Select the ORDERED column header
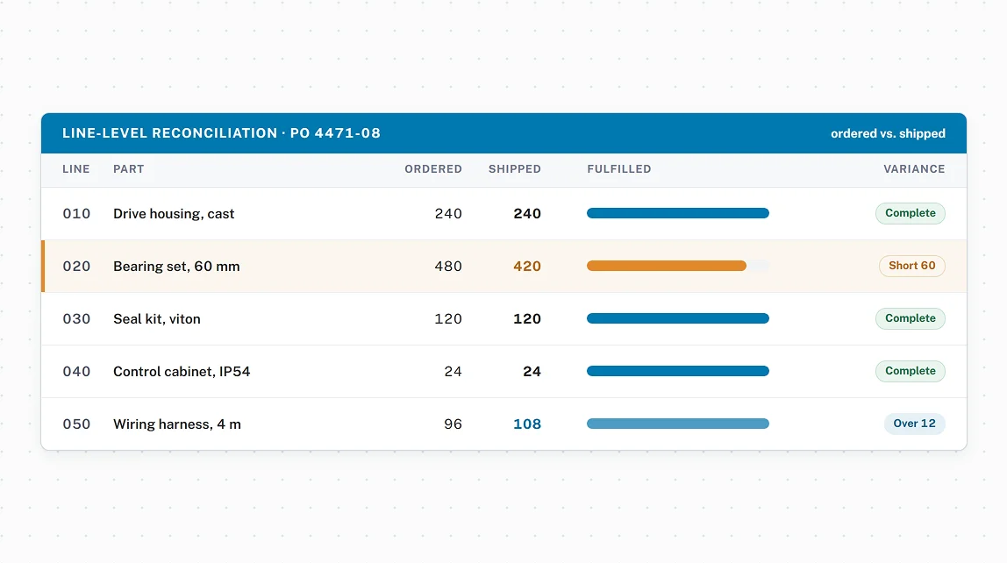1007x563 pixels. [x=432, y=169]
